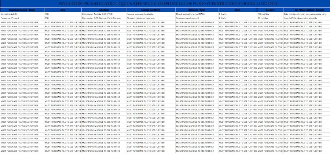Select the Medication (Generic / Brand) column header
Viewport: 330px width, 155px height.
[22, 10]
